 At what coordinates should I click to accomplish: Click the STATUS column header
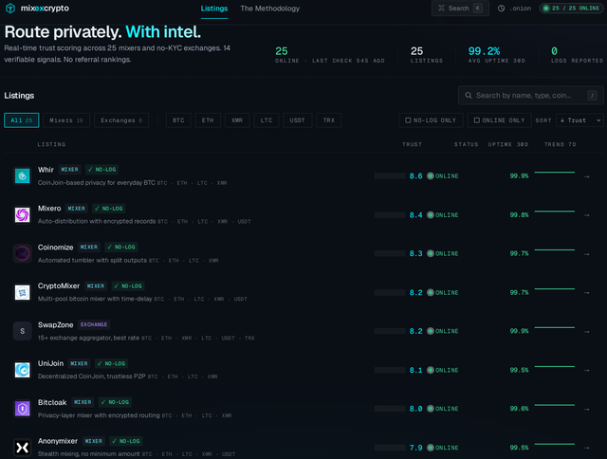click(x=466, y=144)
